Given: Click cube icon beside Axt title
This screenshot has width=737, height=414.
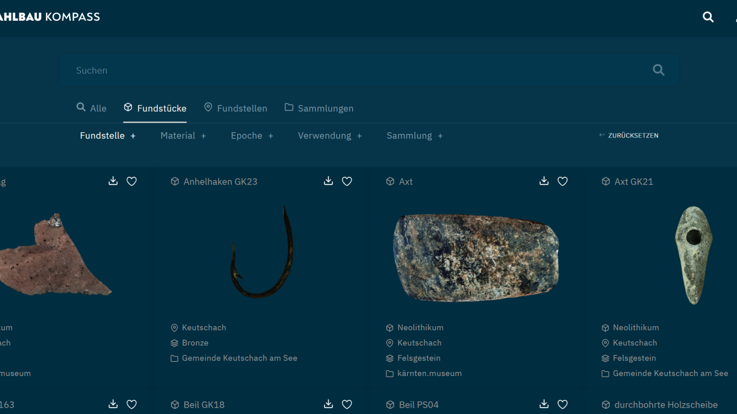Looking at the screenshot, I should tap(390, 181).
